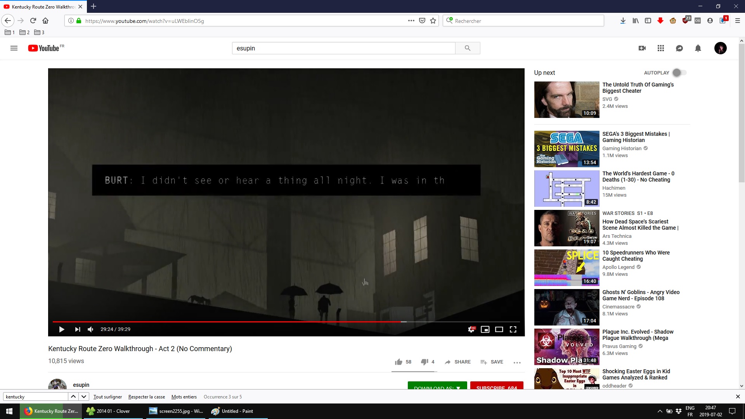
Task: Click the dislike thumbs-down icon
Action: point(424,362)
